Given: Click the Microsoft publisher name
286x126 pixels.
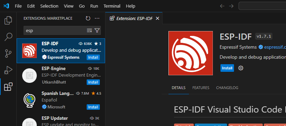Looking at the screenshot, I should (x=56, y=107).
